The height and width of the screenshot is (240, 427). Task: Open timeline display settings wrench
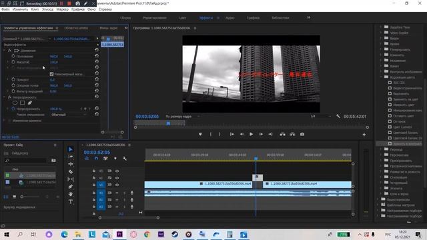pyautogui.click(x=125, y=159)
